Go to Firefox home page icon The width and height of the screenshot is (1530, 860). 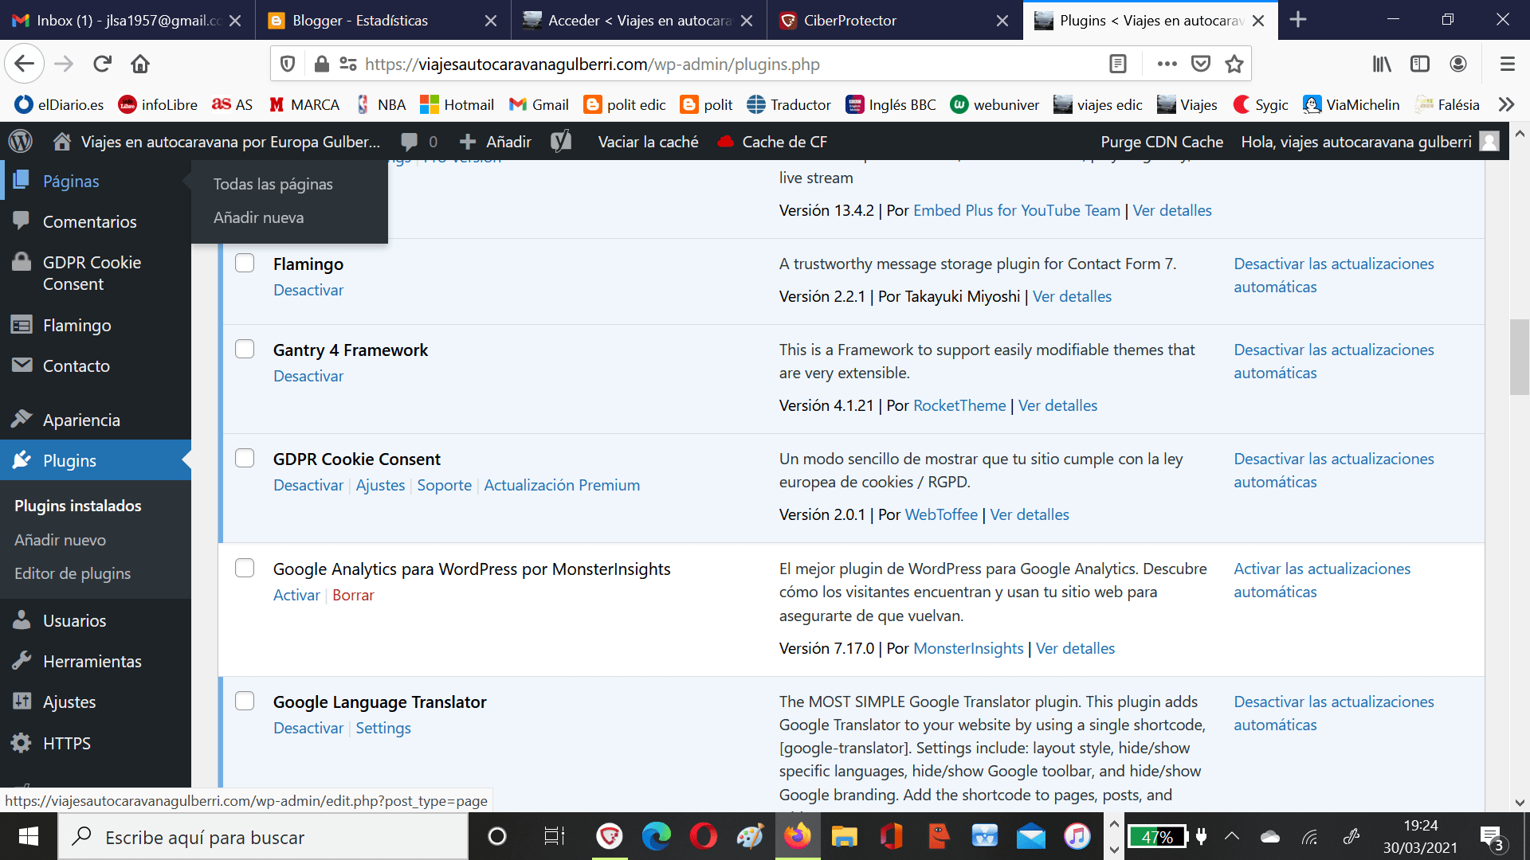pos(140,64)
